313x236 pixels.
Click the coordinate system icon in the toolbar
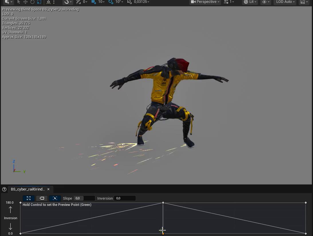coord(48,2)
